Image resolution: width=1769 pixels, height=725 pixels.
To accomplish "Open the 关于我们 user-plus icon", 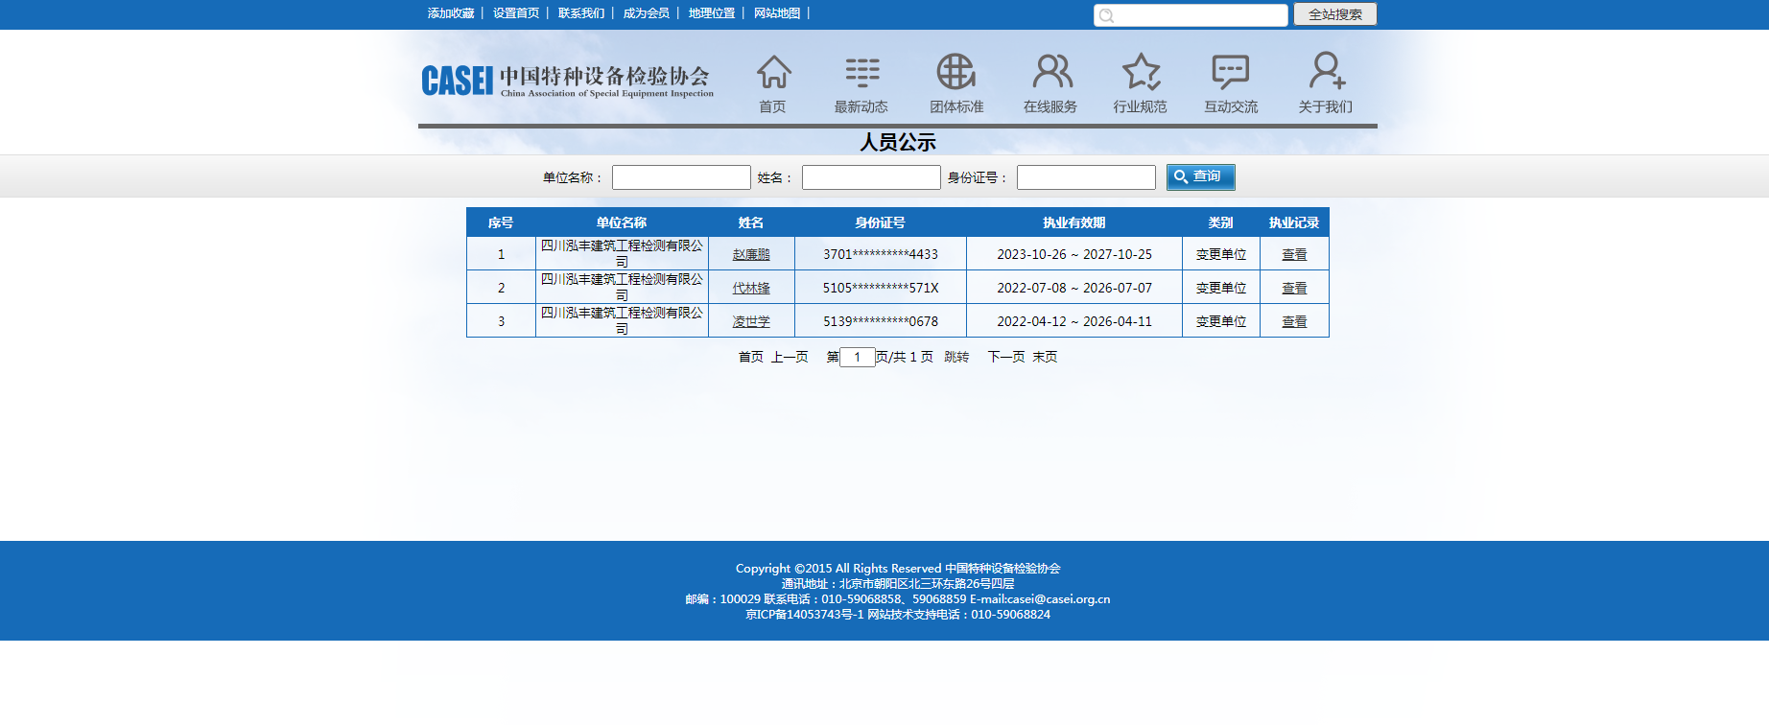I will [x=1327, y=73].
